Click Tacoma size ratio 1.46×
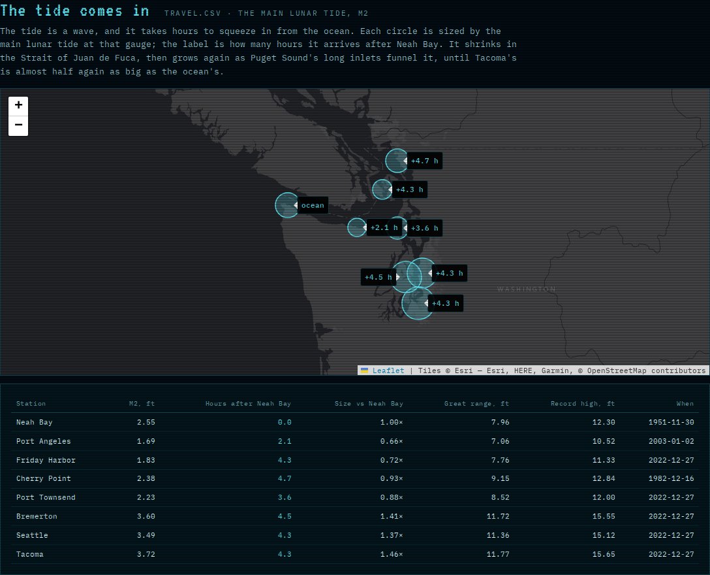Viewport: 710px width, 575px height. pyautogui.click(x=392, y=555)
